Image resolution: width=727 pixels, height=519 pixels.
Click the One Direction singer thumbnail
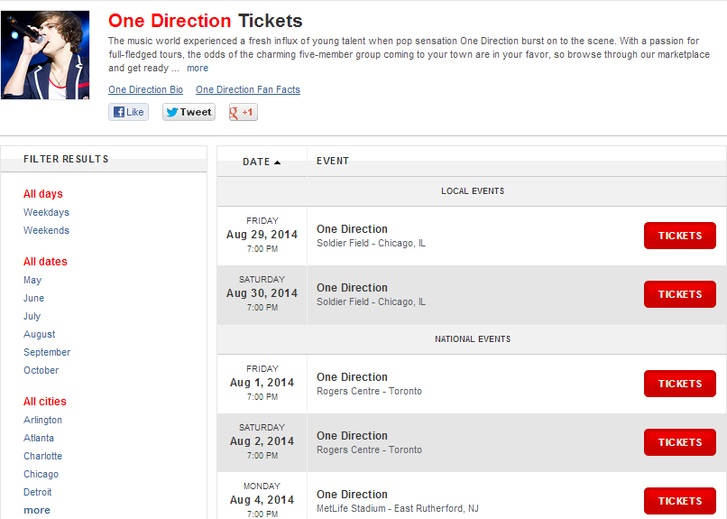(45, 55)
